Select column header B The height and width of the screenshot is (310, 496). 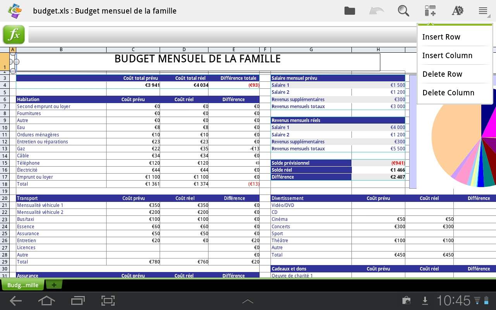[x=61, y=50]
